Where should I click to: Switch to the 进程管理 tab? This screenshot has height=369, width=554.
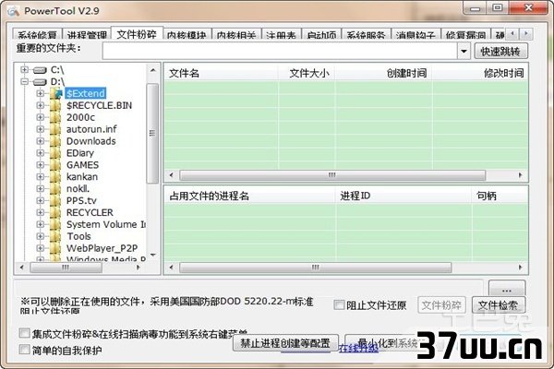[x=87, y=34]
